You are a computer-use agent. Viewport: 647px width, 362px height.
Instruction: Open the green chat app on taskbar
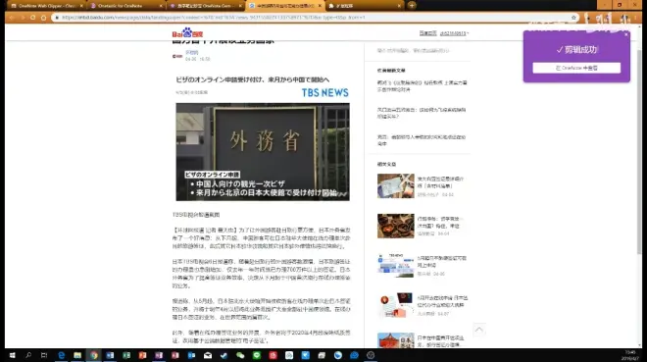point(257,355)
